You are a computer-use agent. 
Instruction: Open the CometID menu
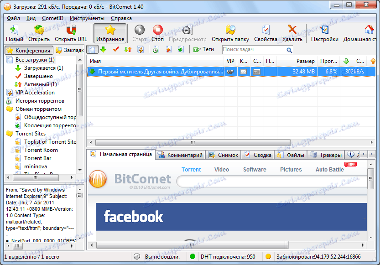point(52,18)
